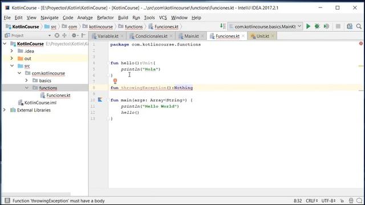The height and width of the screenshot is (205, 365).
Task: Run the configuration with the green play button
Action: click(x=308, y=27)
